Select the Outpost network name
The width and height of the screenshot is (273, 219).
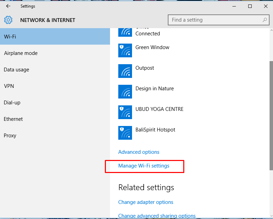[145, 68]
